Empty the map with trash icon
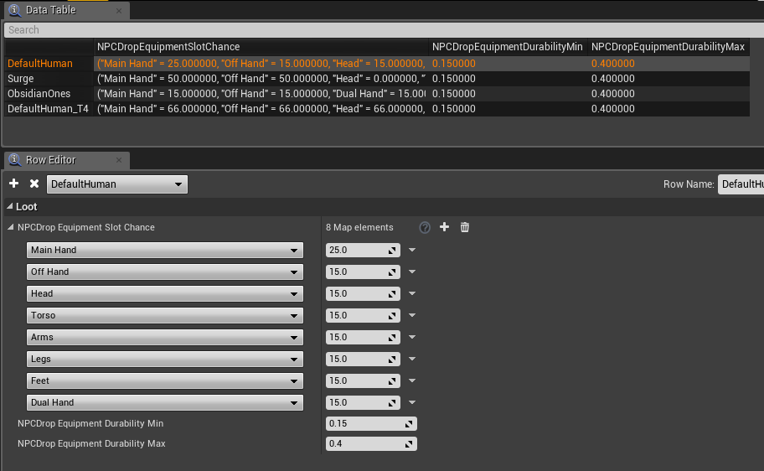 coord(465,227)
